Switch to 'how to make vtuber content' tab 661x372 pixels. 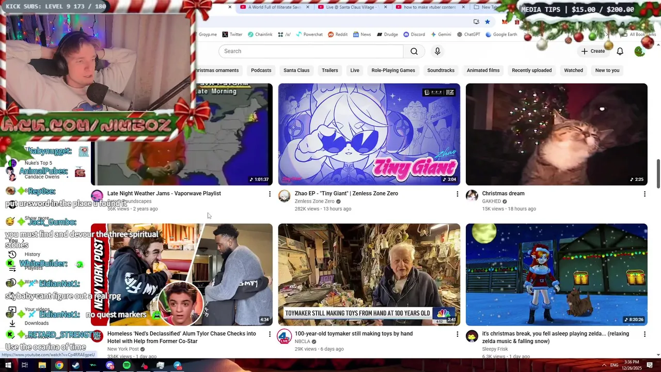[x=431, y=7]
